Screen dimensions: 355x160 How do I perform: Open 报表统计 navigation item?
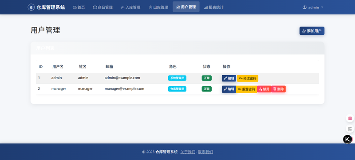(x=214, y=8)
